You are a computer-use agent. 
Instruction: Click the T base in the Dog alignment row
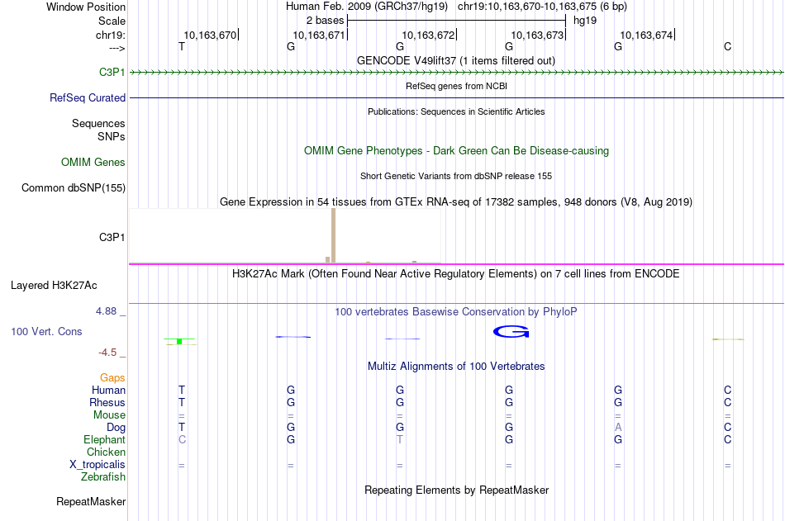(182, 428)
